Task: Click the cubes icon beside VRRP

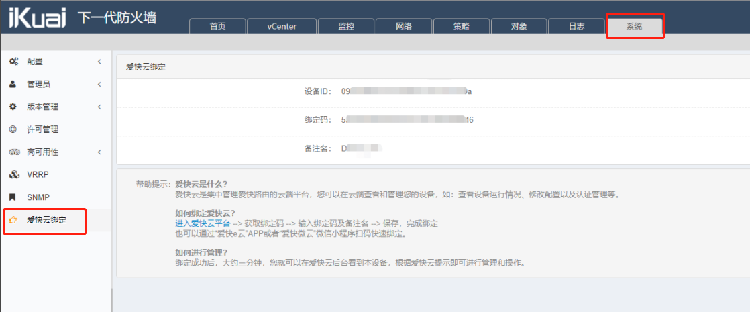Action: [x=14, y=174]
